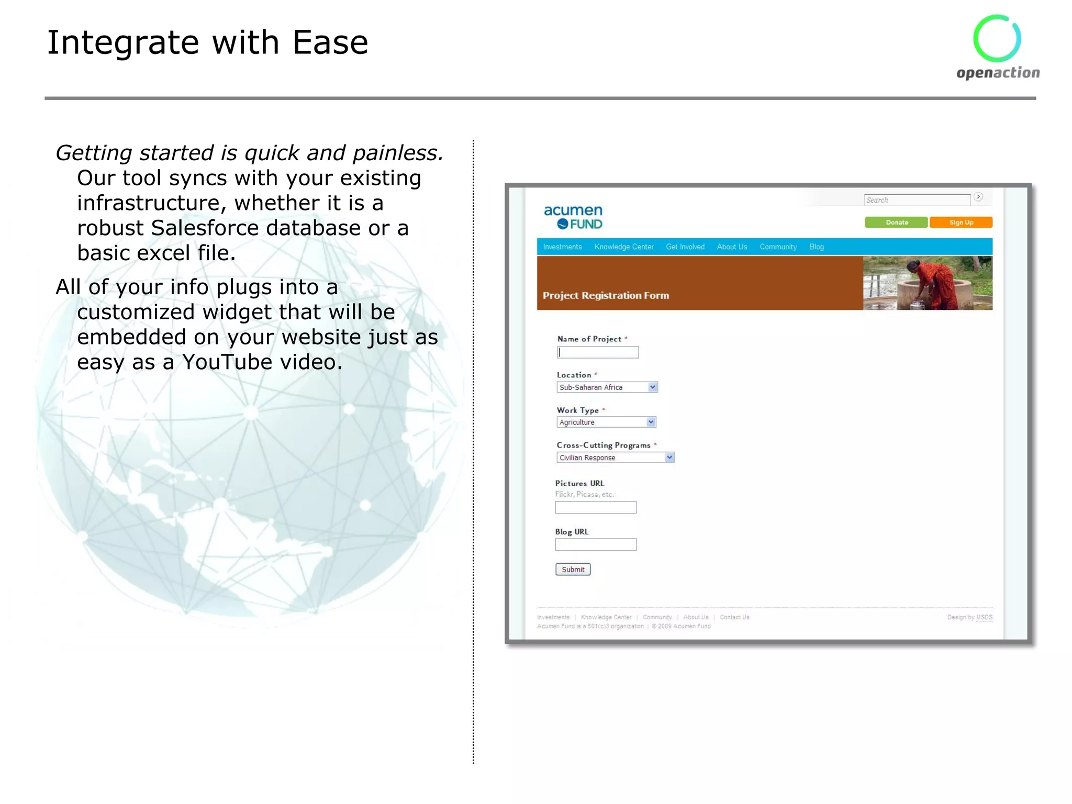This screenshot has height=804, width=1072.
Task: Click the openaction logo
Action: [x=998, y=48]
